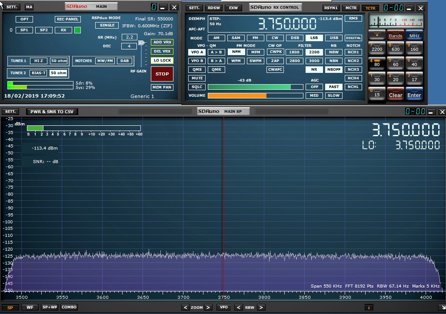The height and width of the screenshot is (314, 446).
Task: Toggle SQLC squelch
Action: (197, 87)
